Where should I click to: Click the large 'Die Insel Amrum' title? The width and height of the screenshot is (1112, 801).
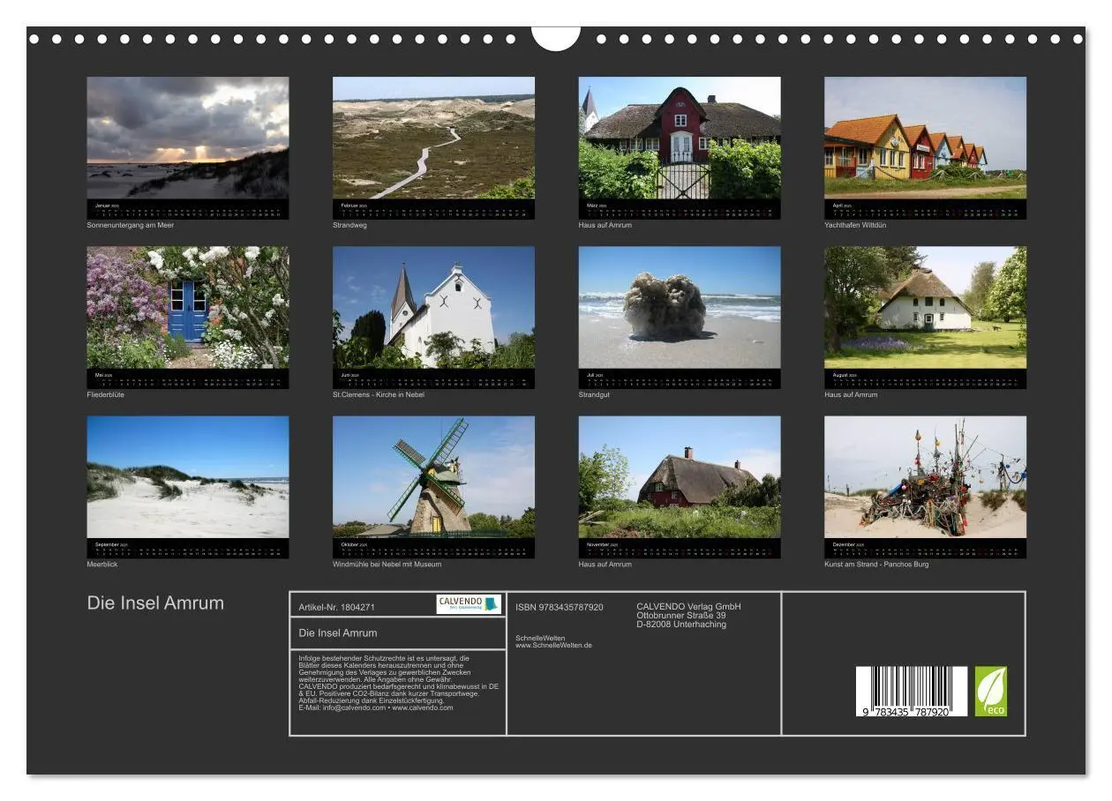[155, 603]
